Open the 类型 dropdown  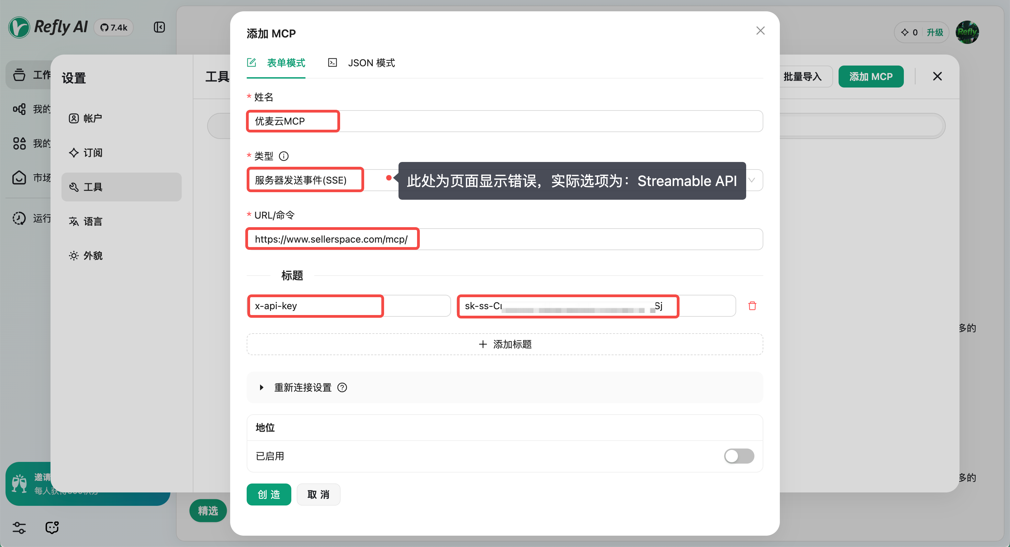tap(505, 180)
